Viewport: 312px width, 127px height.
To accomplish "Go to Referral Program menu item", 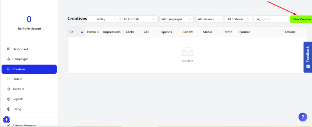I will coord(24,125).
